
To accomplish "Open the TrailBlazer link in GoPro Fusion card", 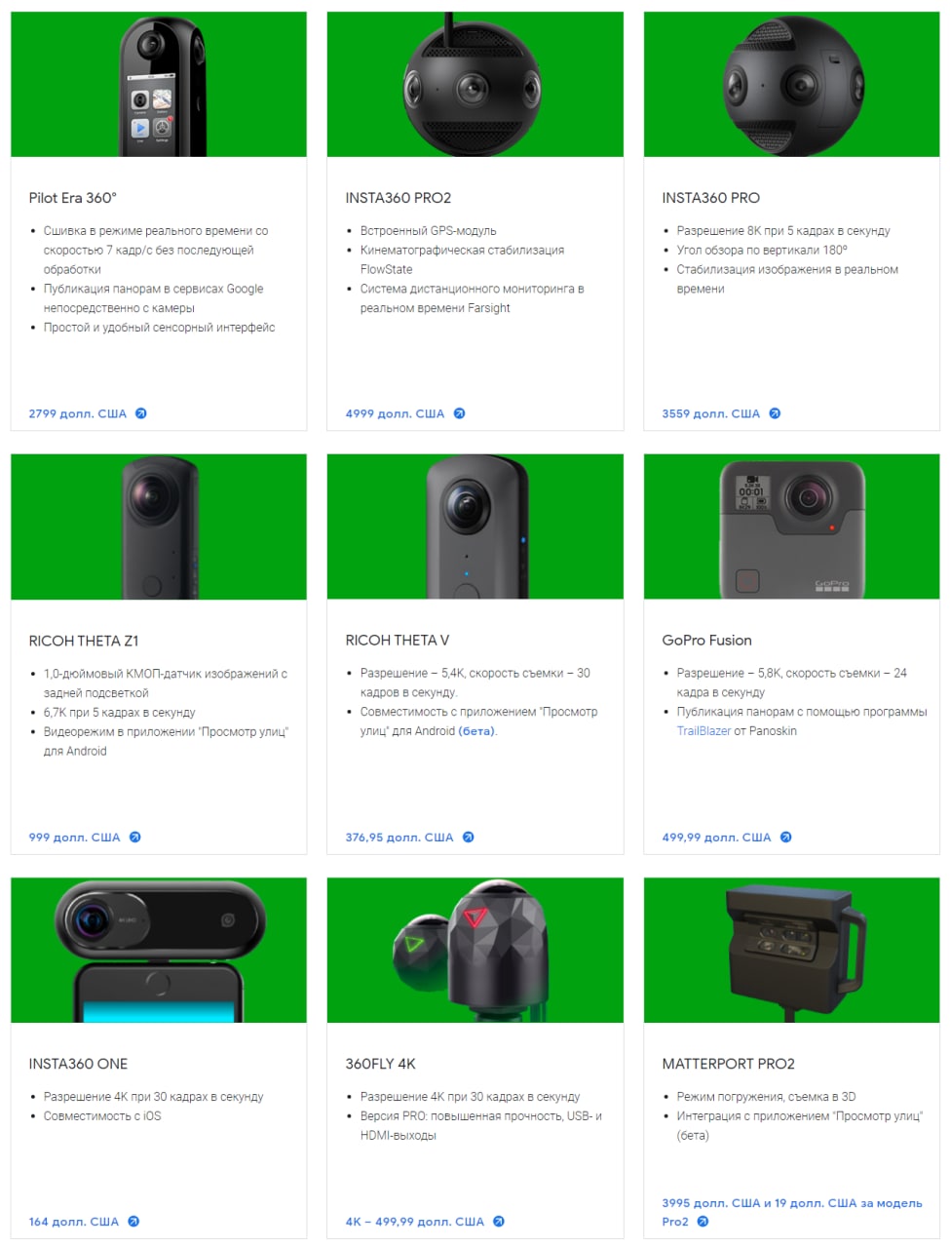I will (703, 730).
